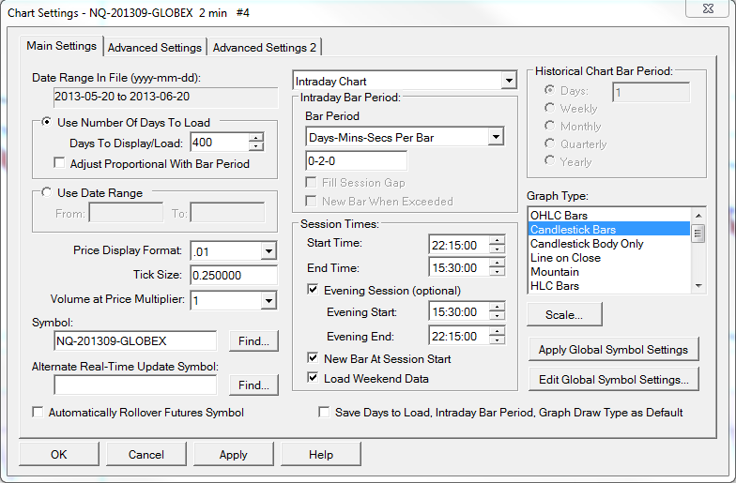Select Use Number Of Days To Load radio
This screenshot has height=483, width=736.
(x=47, y=122)
